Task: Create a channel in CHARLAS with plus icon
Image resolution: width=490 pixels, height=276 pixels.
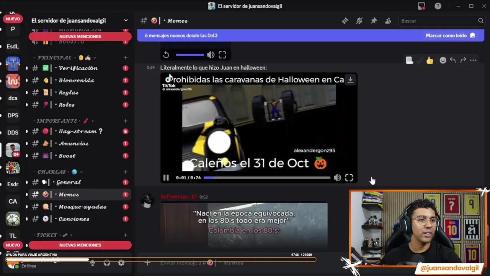Action: (126, 172)
